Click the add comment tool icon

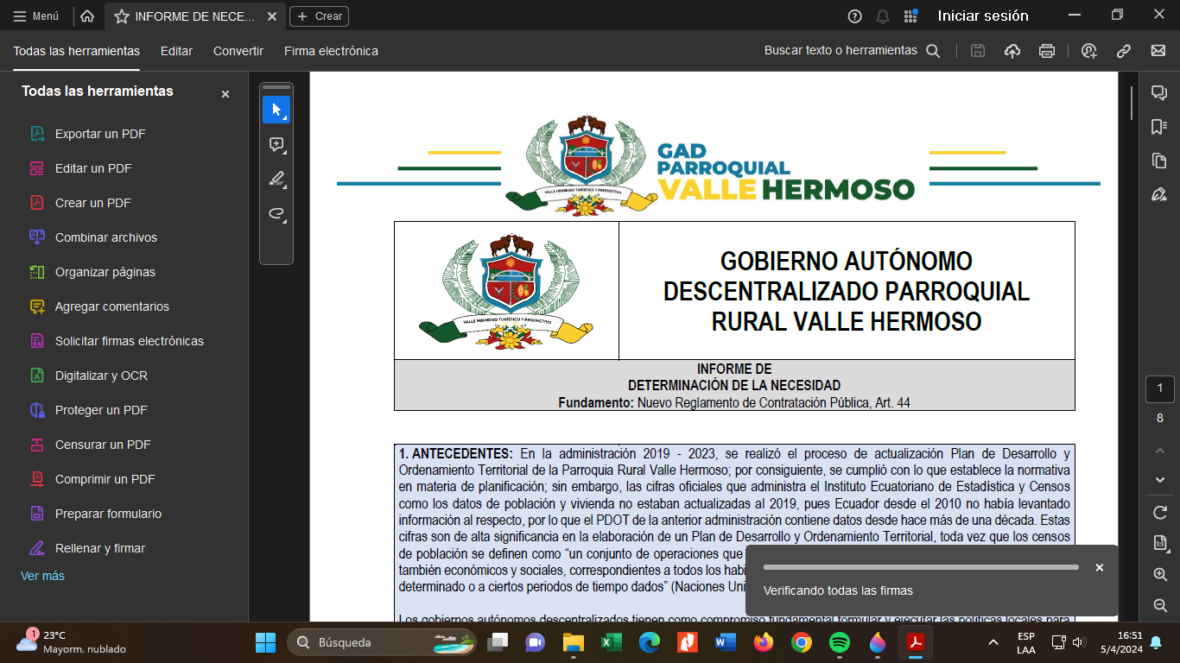pyautogui.click(x=276, y=144)
